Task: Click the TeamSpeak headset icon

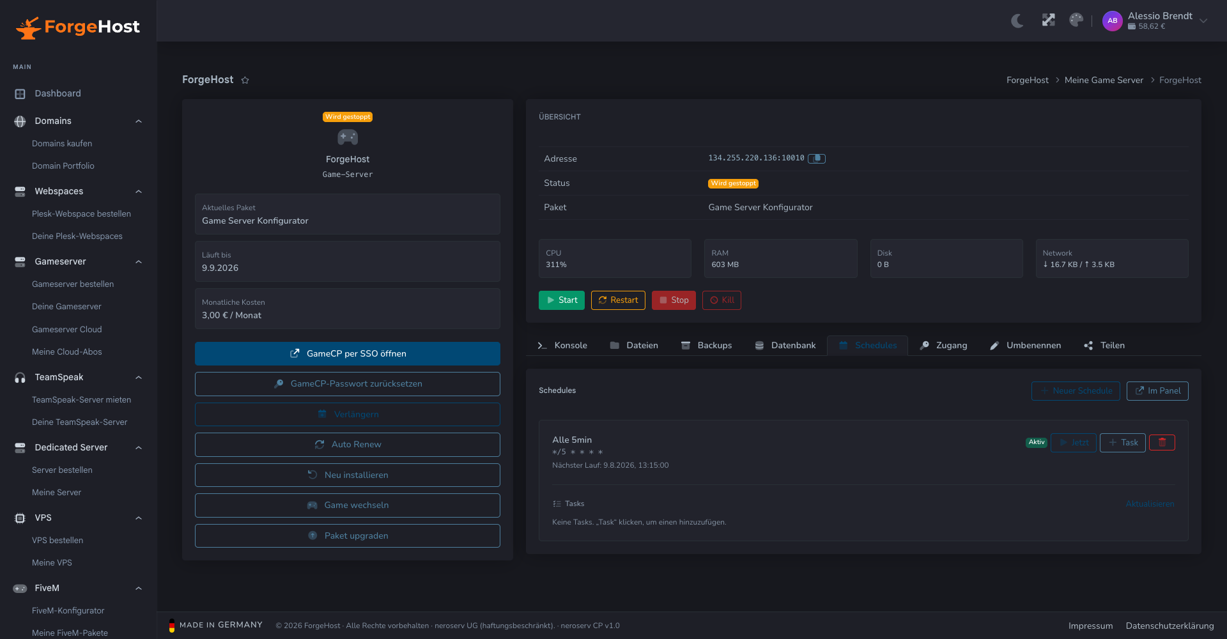Action: coord(20,378)
